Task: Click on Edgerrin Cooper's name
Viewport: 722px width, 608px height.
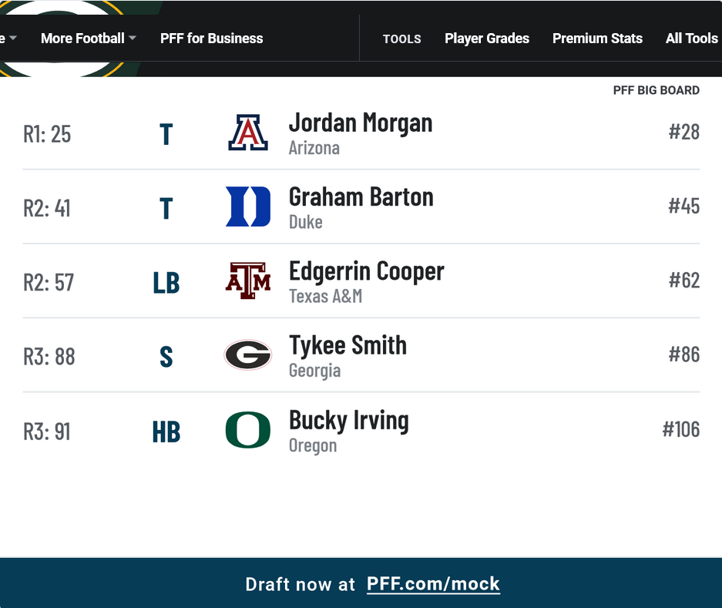Action: click(366, 271)
